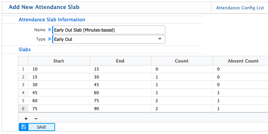This screenshot has width=268, height=134.
Task: Select row number 1 in the slabs grid
Action: pyautogui.click(x=23, y=69)
